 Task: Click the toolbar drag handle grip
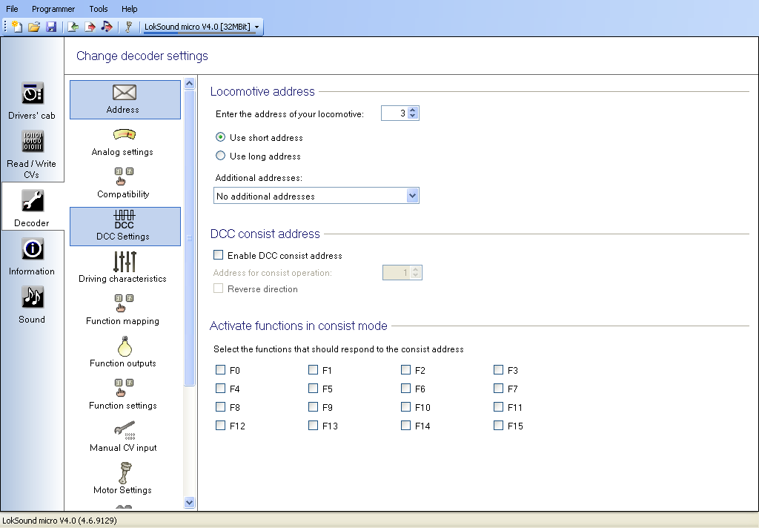pos(6,27)
